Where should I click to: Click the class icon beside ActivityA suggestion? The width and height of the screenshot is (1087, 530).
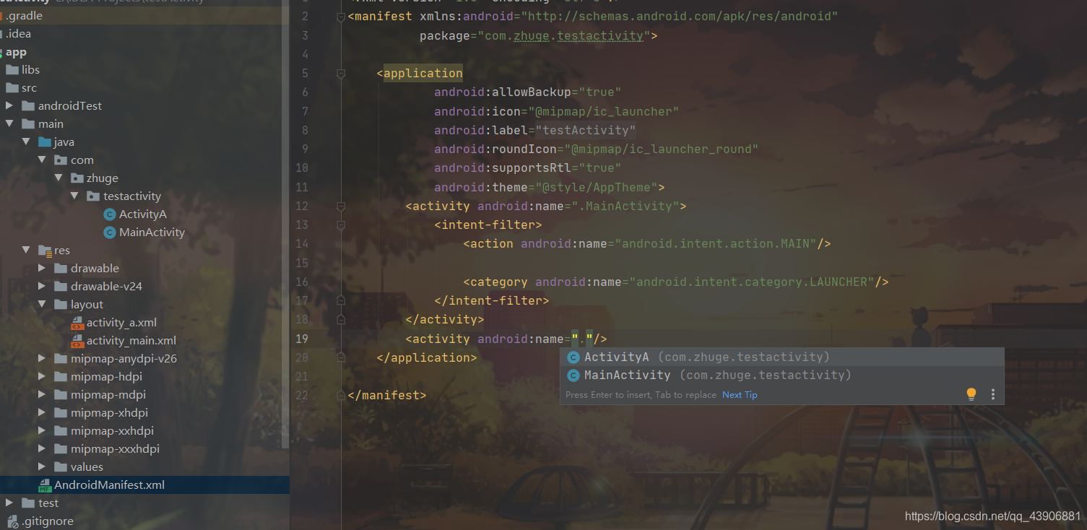[573, 357]
